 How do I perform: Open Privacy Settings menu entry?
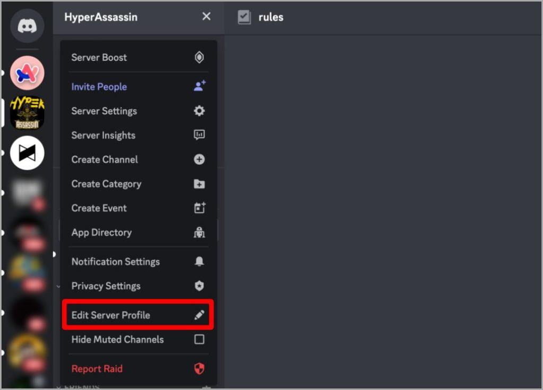138,285
